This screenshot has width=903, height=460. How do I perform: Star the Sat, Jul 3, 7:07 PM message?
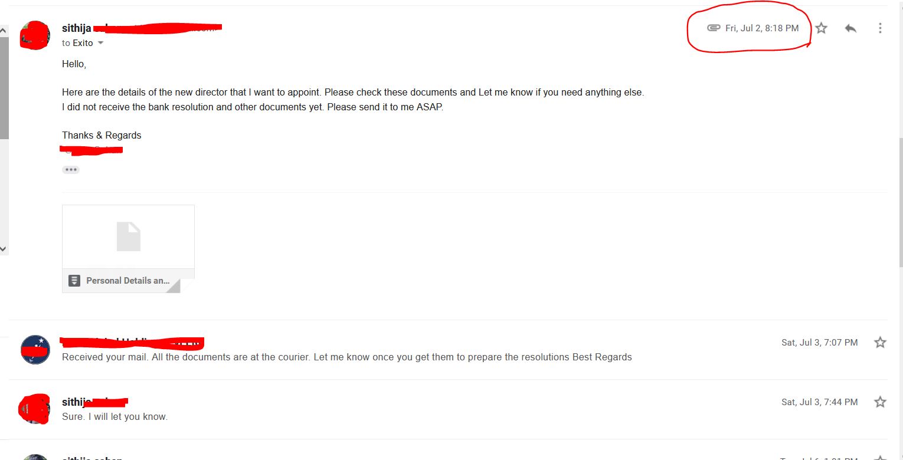coord(880,342)
